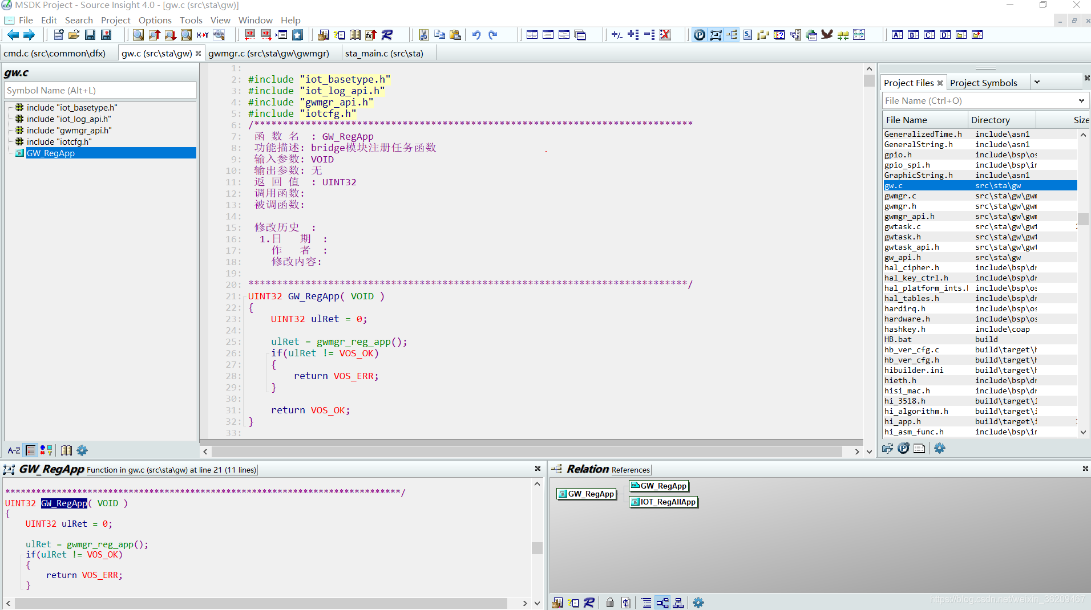Close the gw.c editor tab
Viewport: 1091px width, 610px height.
[x=198, y=53]
